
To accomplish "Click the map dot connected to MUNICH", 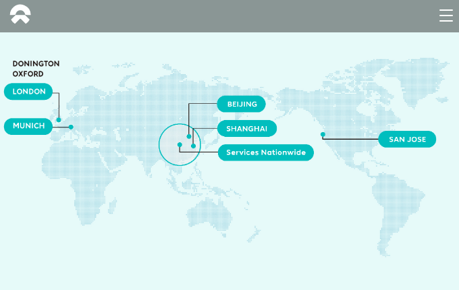I will pyautogui.click(x=71, y=127).
